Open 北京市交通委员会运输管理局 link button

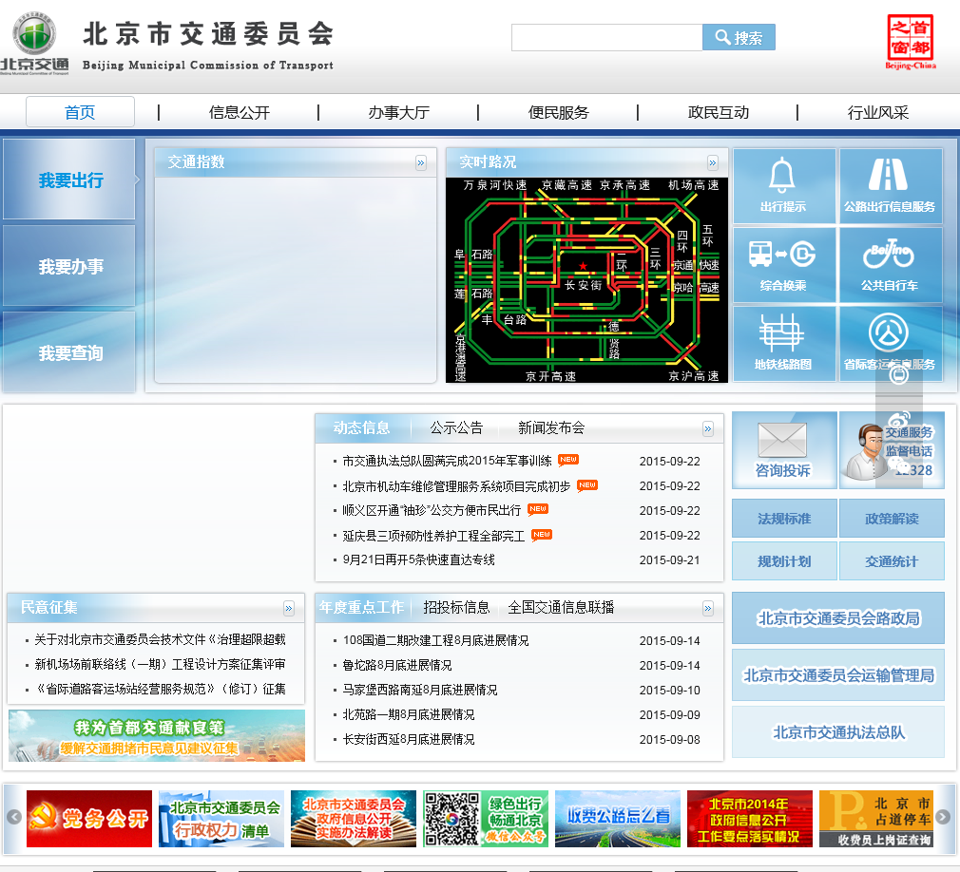point(838,675)
